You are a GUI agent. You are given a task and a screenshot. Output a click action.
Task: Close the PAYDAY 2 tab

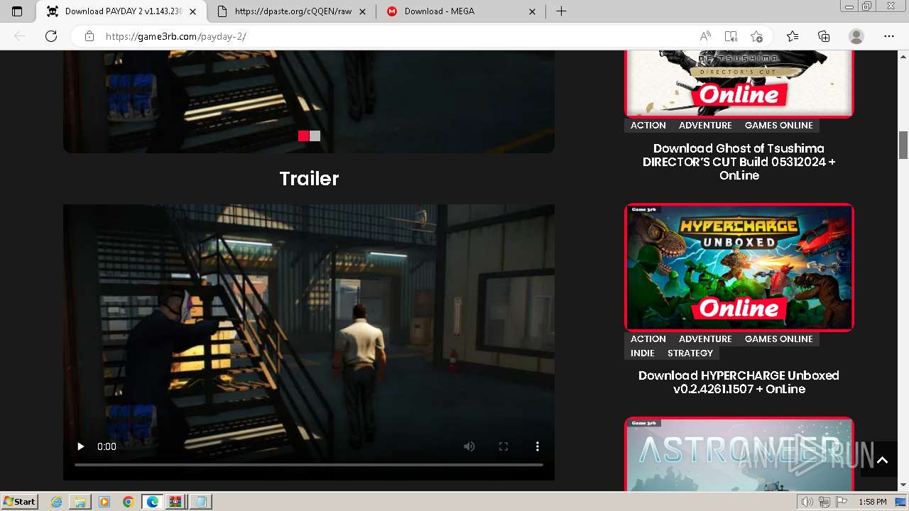(192, 11)
